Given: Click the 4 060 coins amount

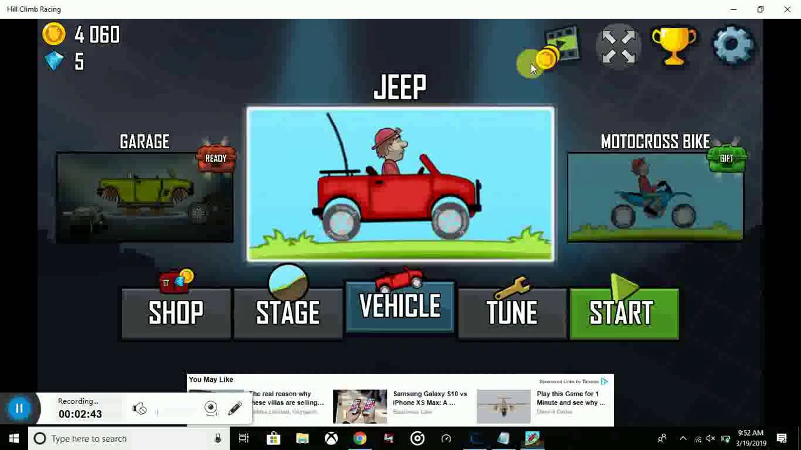Looking at the screenshot, I should point(97,34).
